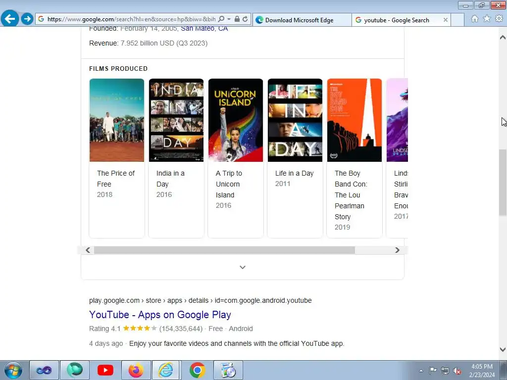Open The Boy Band Con poster
This screenshot has height=380, width=507.
pyautogui.click(x=355, y=120)
